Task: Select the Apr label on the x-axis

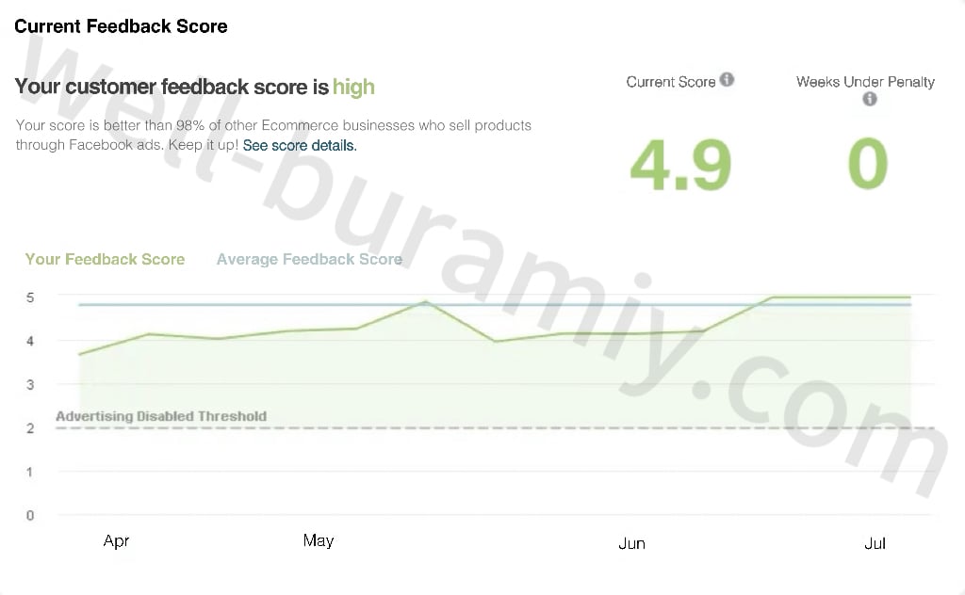Action: pyautogui.click(x=116, y=540)
